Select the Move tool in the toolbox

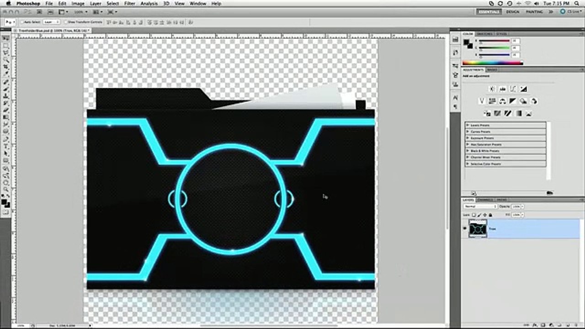5,38
